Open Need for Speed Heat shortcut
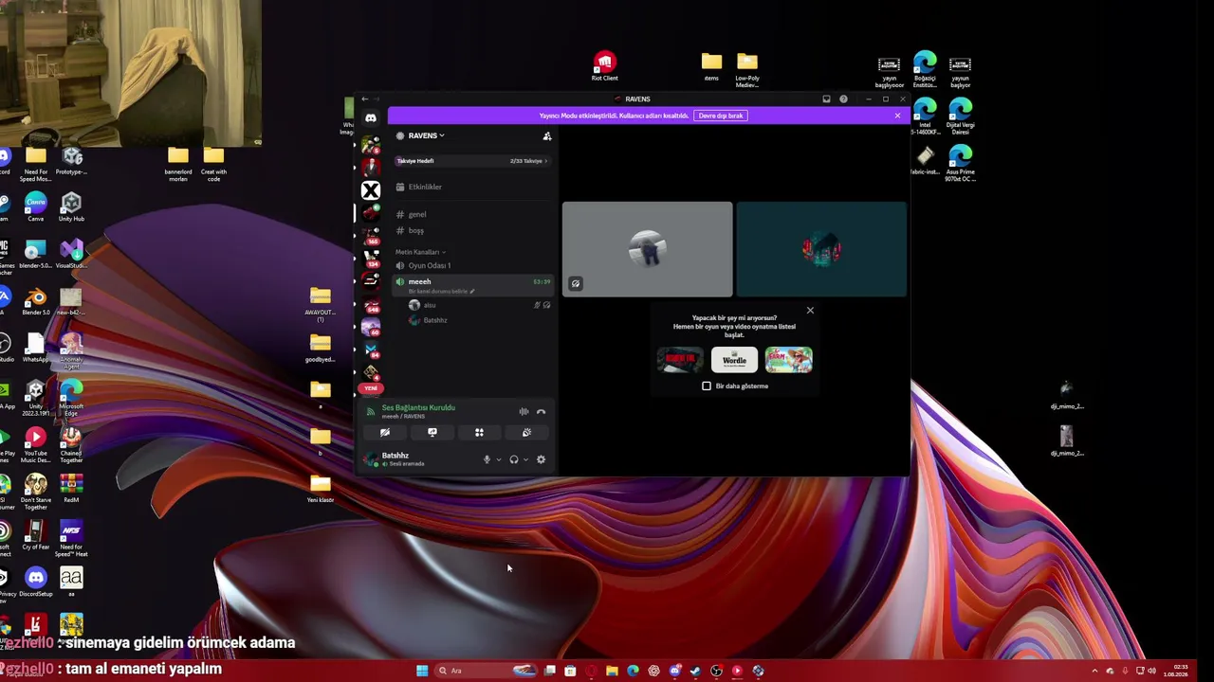Viewport: 1214px width, 682px height. click(x=71, y=538)
